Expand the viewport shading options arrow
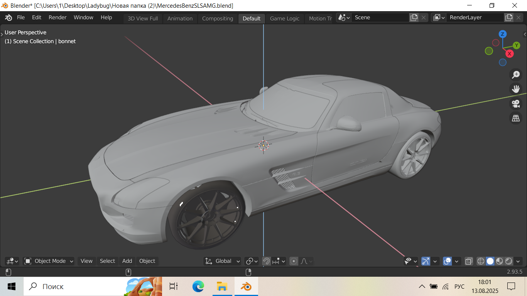This screenshot has width=527, height=296. (x=518, y=261)
